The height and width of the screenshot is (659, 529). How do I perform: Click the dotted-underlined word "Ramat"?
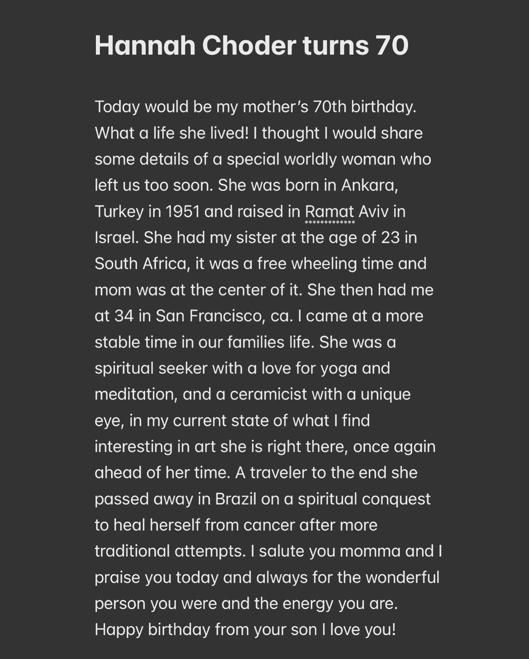pos(329,212)
